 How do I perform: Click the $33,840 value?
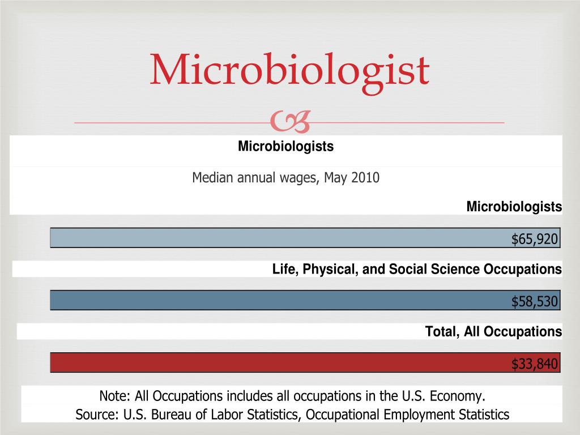click(x=535, y=364)
